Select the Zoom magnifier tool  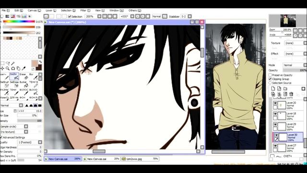[8, 68]
